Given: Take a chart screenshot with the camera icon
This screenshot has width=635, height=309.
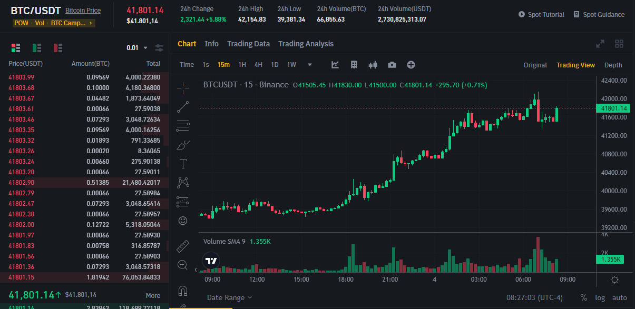Looking at the screenshot, I should [392, 64].
